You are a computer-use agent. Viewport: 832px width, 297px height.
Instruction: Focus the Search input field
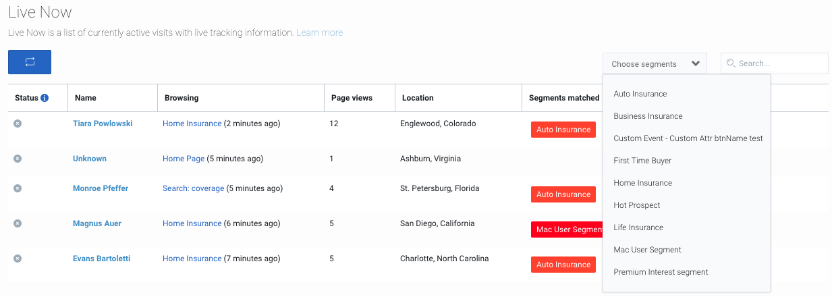(774, 63)
